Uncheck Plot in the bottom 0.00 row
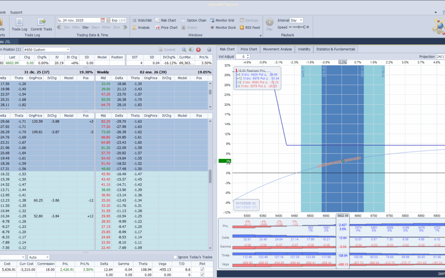This screenshot has height=278, width=445. 202,275
